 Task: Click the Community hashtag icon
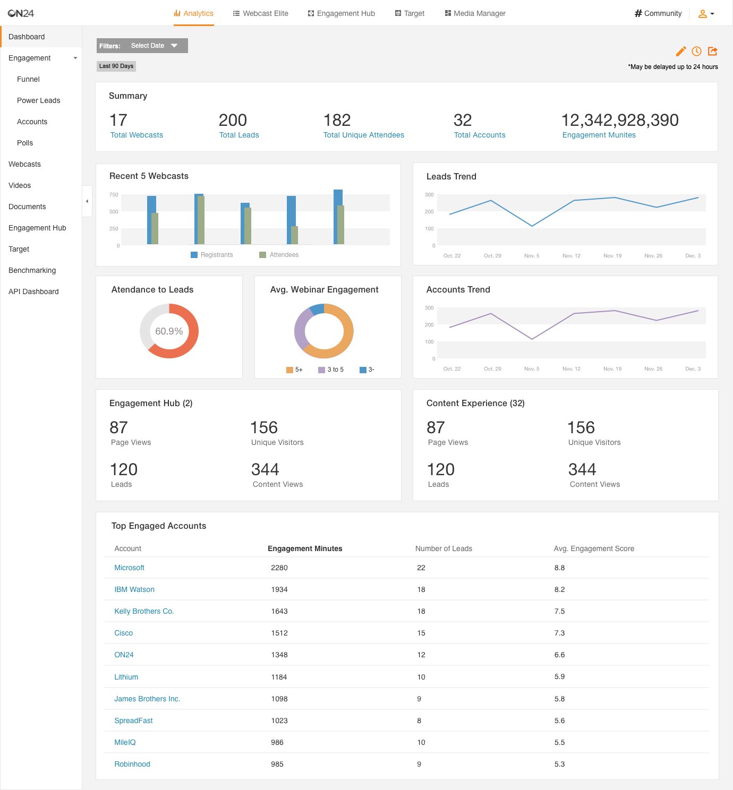click(x=638, y=13)
